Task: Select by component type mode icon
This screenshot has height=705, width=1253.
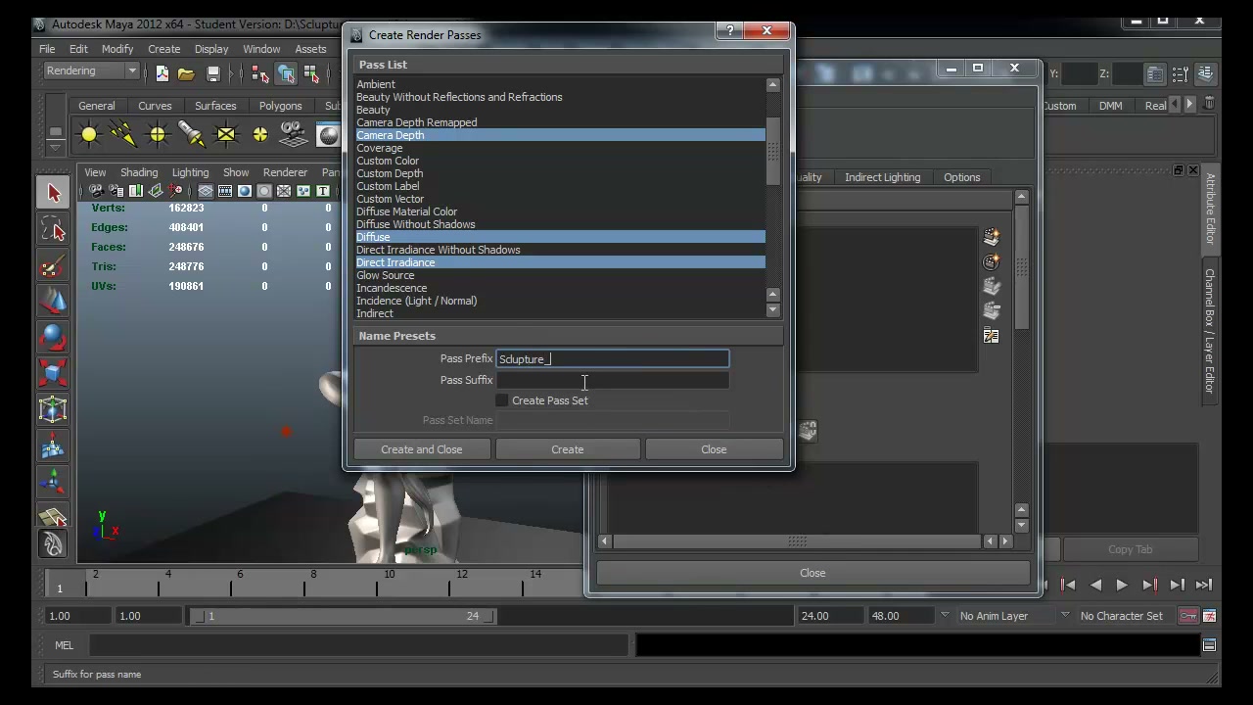Action: (x=311, y=73)
